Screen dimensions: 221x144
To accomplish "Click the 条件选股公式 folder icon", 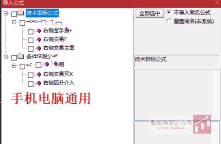I will [x=21, y=56].
